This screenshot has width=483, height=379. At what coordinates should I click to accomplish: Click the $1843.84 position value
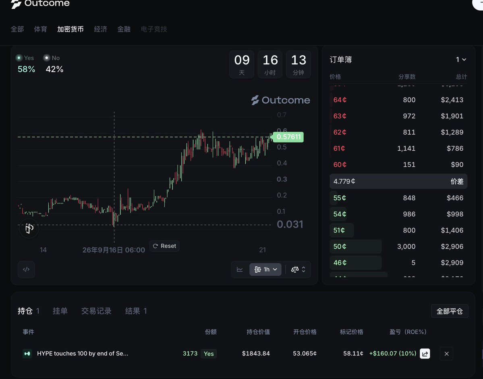tap(256, 354)
